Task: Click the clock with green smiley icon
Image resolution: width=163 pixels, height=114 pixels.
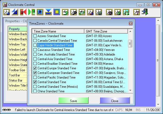Action: tap(118, 12)
